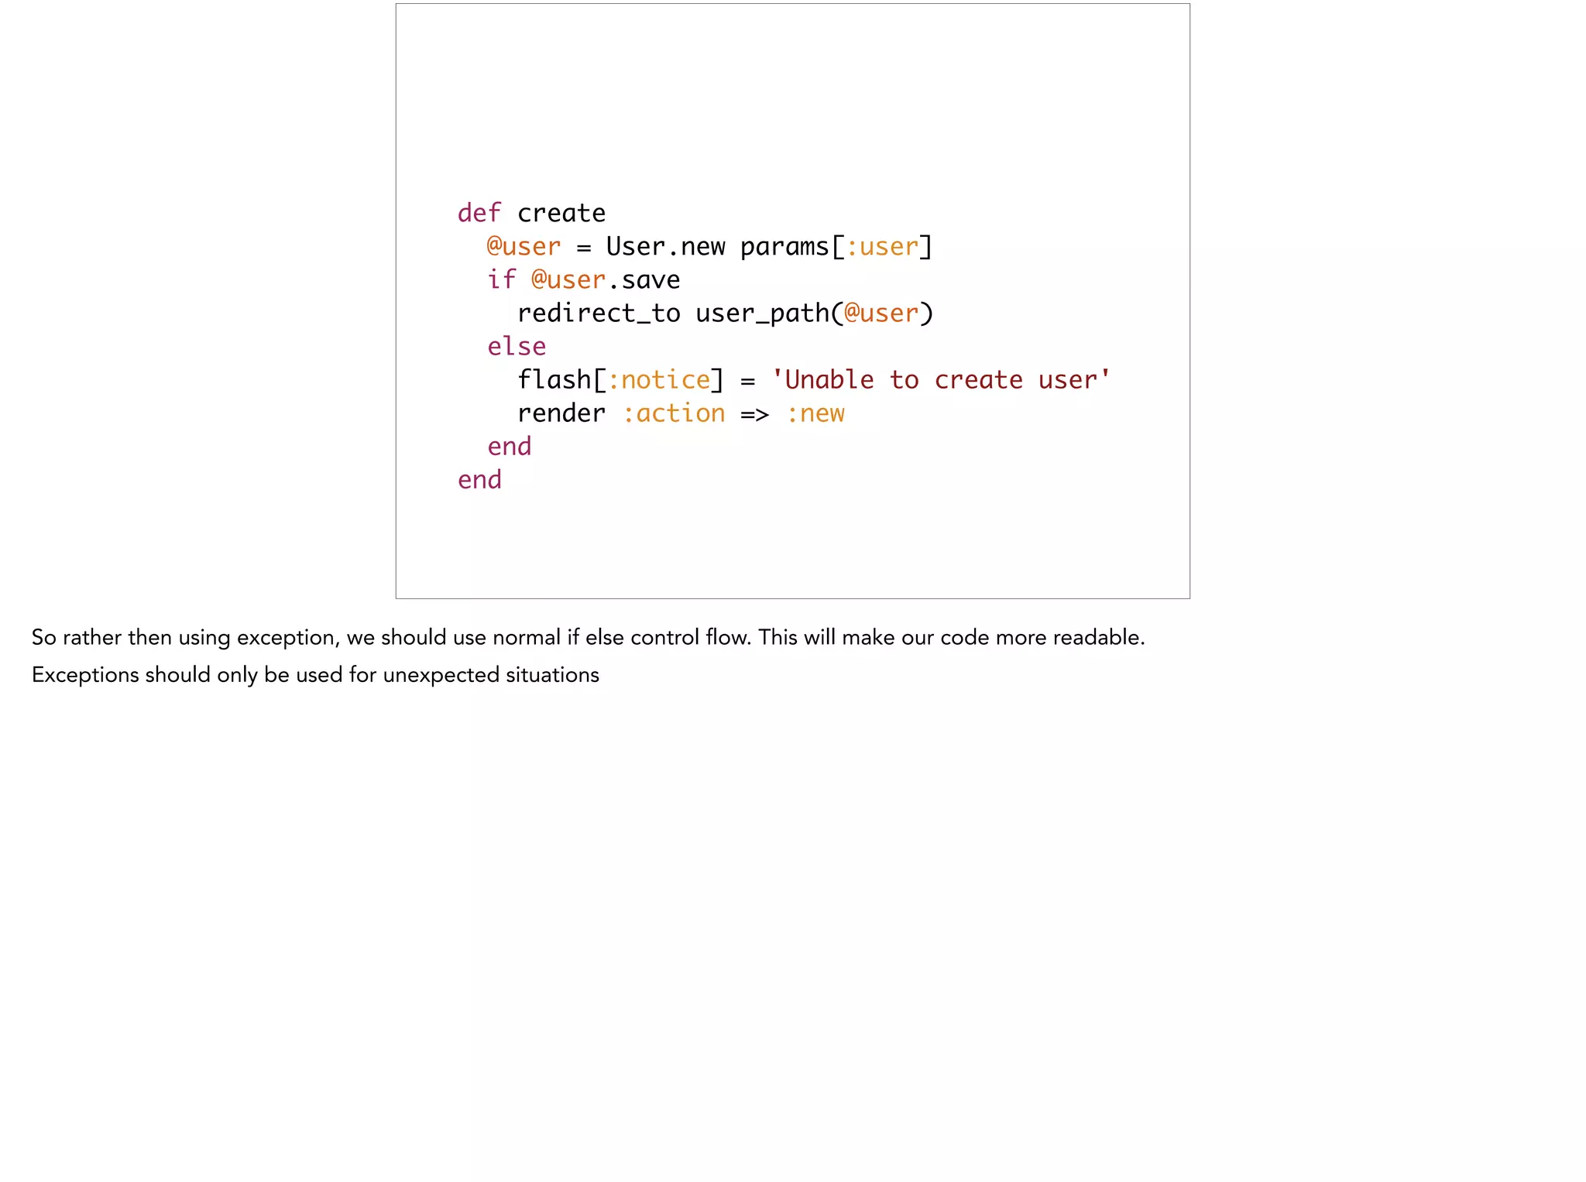Viewport: 1586px width, 1182px height.
Task: Click the indented 'end' closing the if
Action: click(x=509, y=446)
